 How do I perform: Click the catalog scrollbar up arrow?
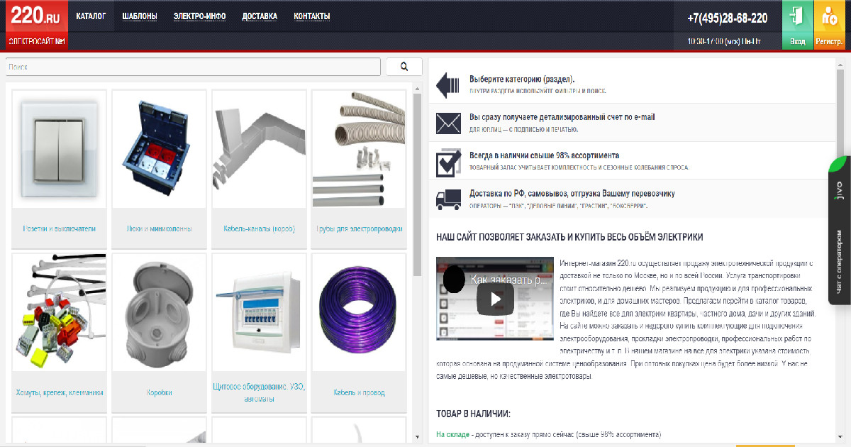(x=417, y=89)
